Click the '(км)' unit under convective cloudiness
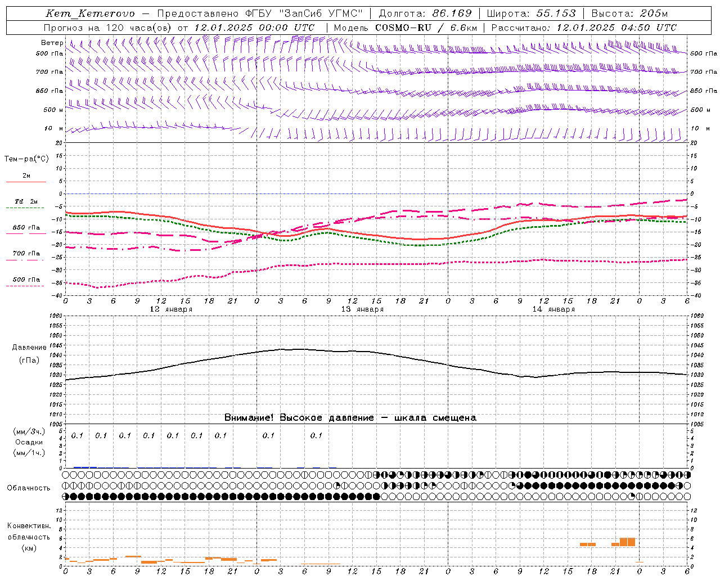720x576 pixels. pos(29,548)
